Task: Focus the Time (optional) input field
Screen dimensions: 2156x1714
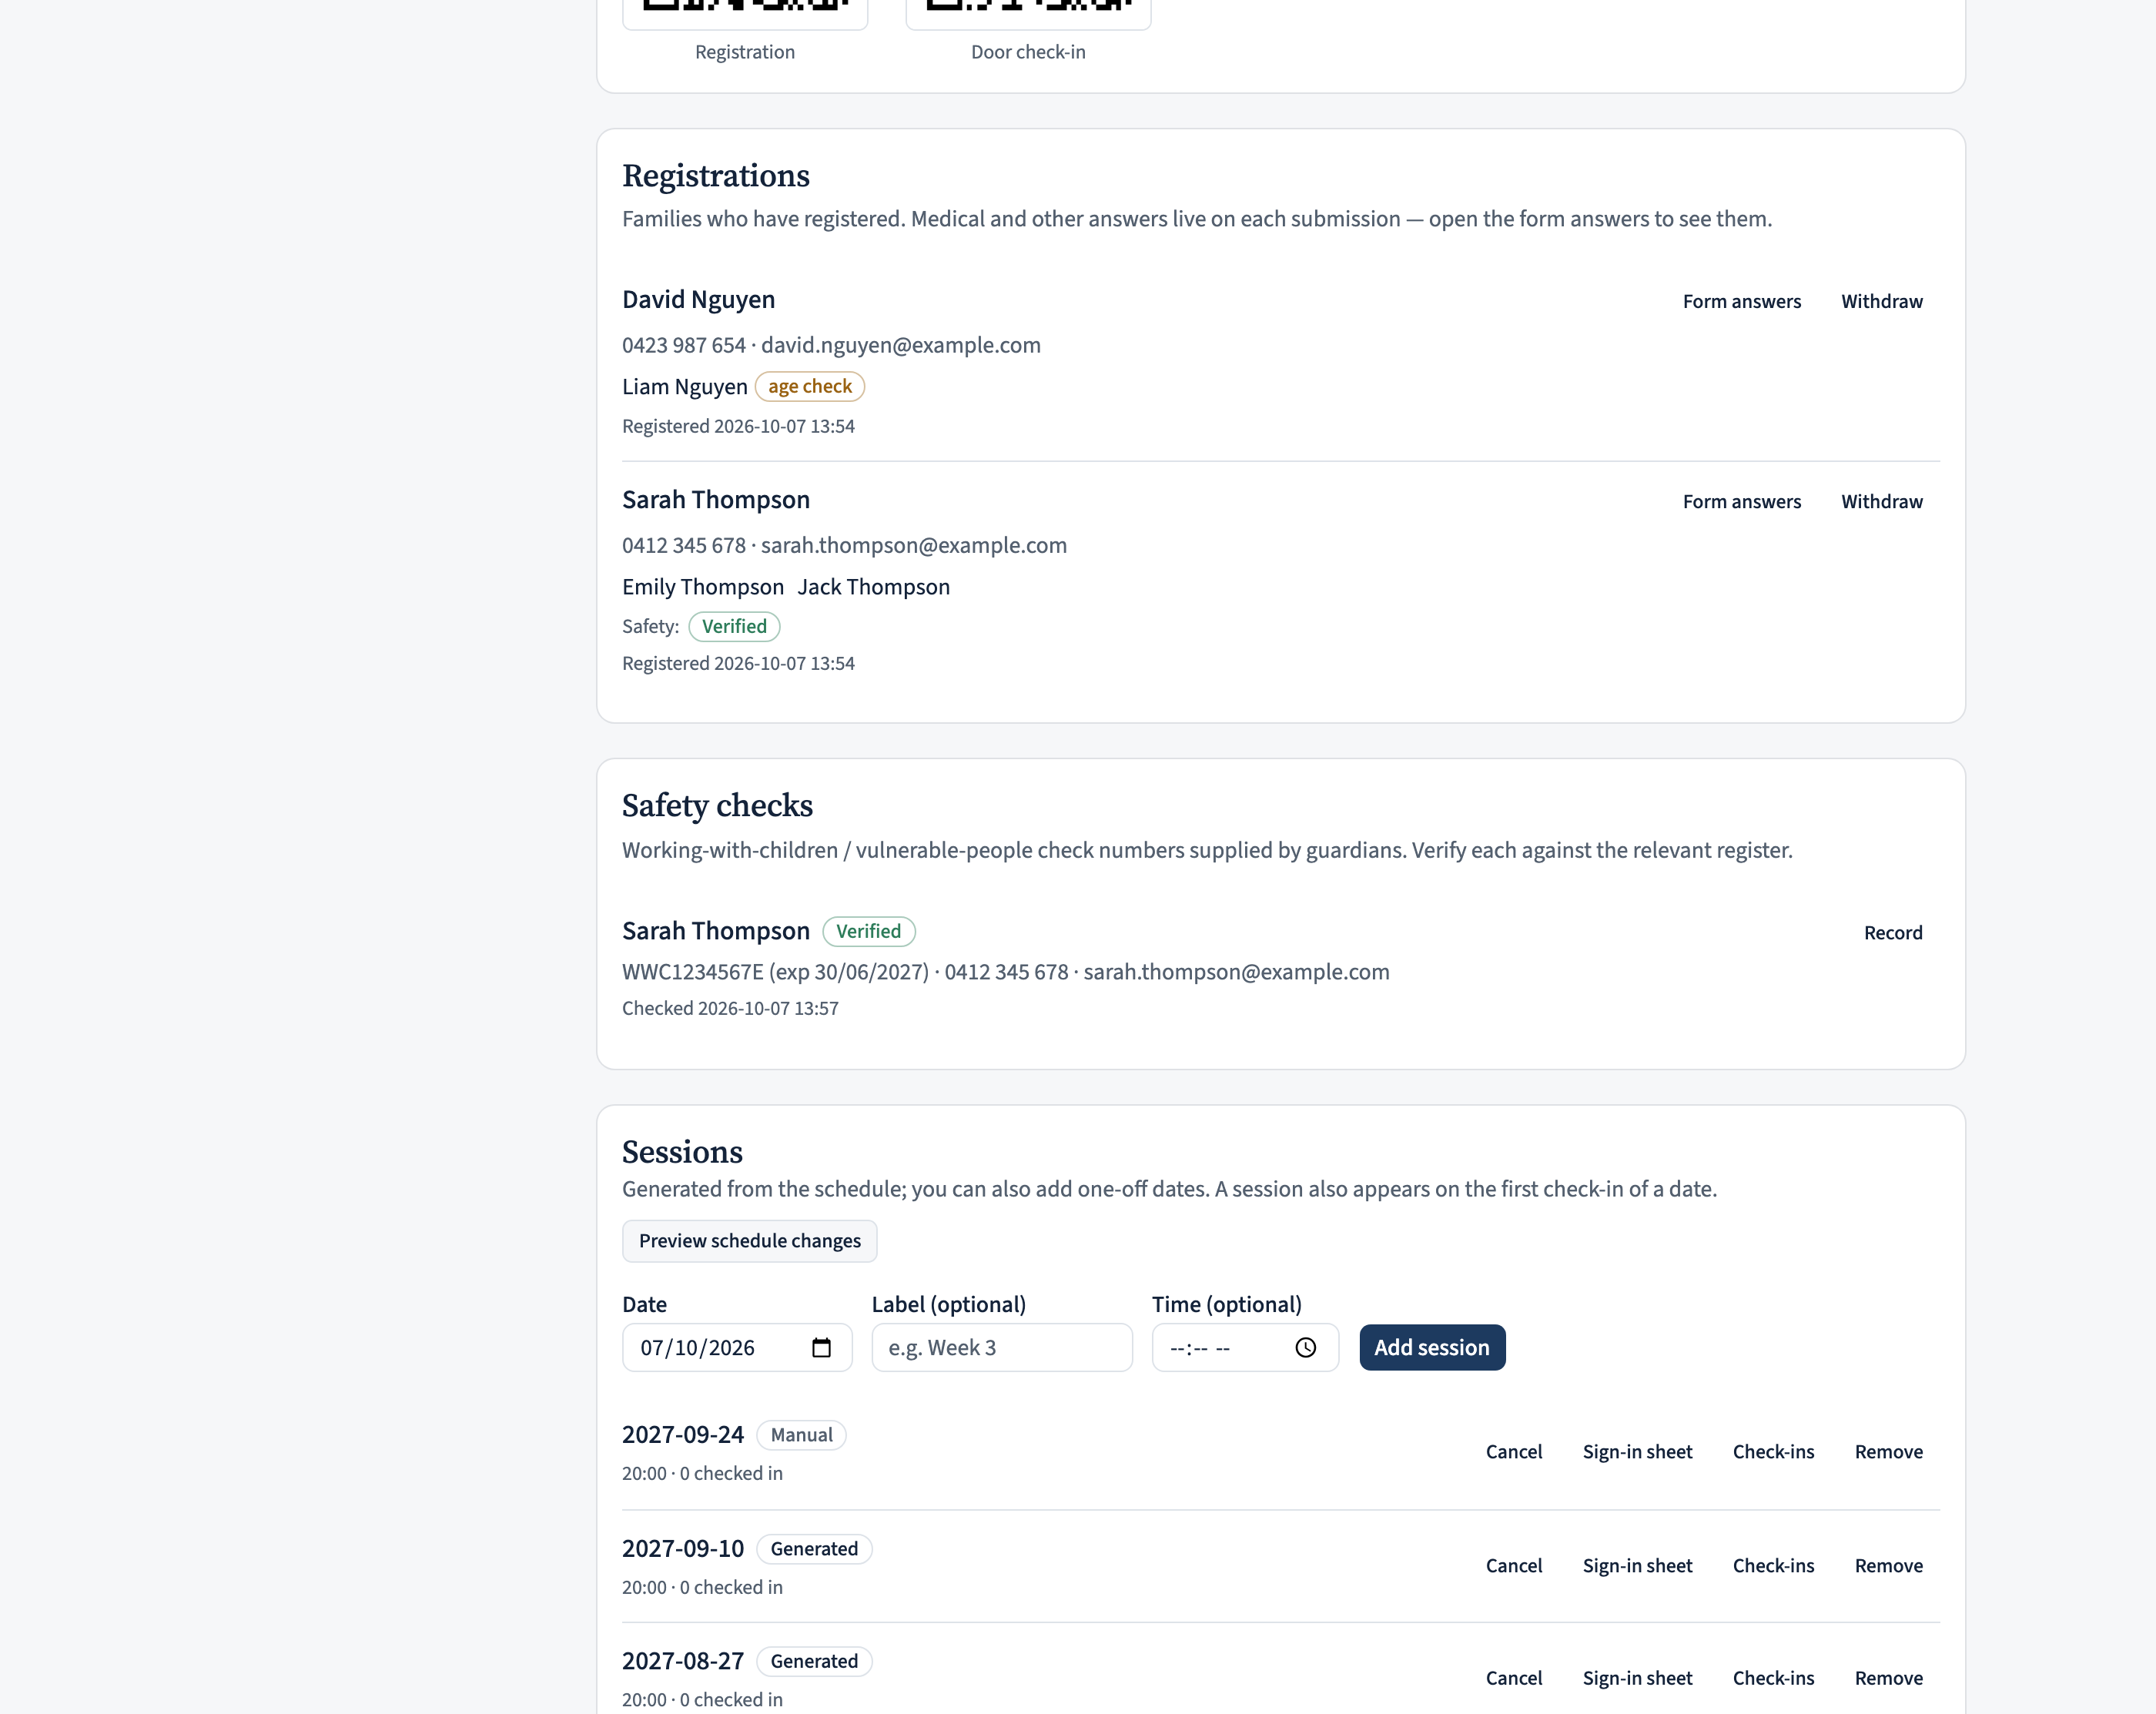Action: [x=1244, y=1347]
